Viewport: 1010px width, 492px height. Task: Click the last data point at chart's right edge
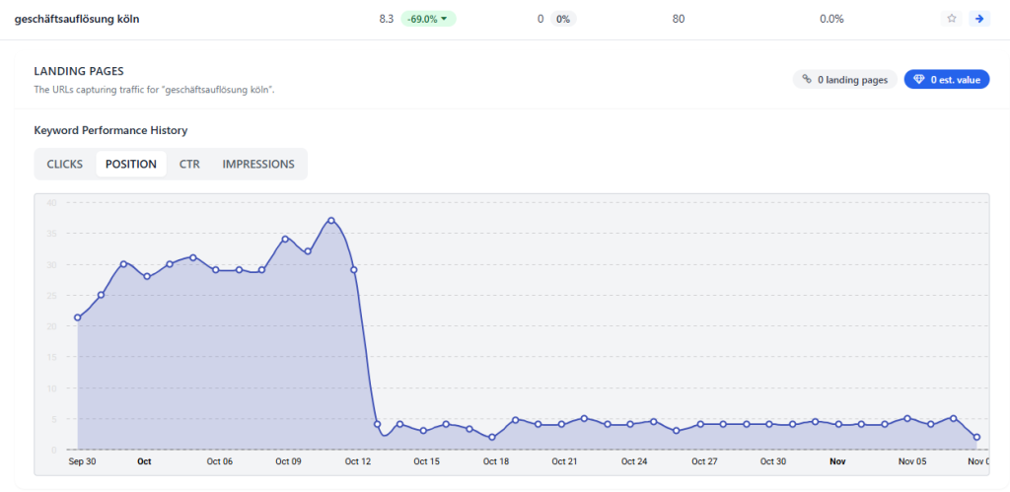(976, 437)
